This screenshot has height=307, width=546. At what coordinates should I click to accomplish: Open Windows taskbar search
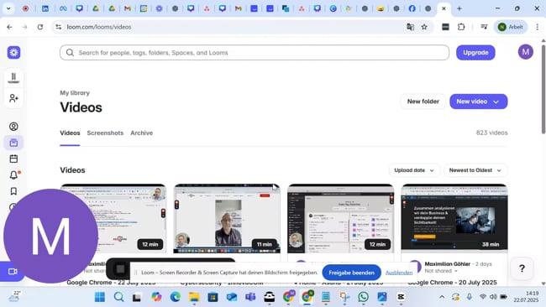[x=118, y=297]
